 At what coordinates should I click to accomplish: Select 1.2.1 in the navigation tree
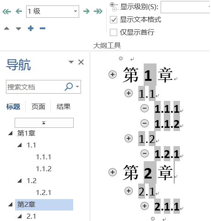[x=43, y=193]
